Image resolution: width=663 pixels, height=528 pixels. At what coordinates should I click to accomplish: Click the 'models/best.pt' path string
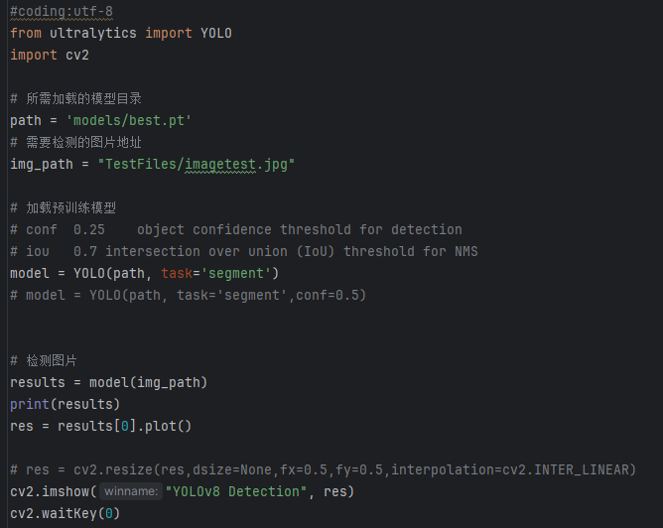pos(128,120)
